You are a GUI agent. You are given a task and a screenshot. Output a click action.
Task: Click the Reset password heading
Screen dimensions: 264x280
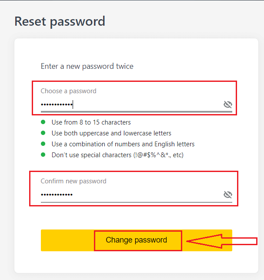[x=60, y=21]
